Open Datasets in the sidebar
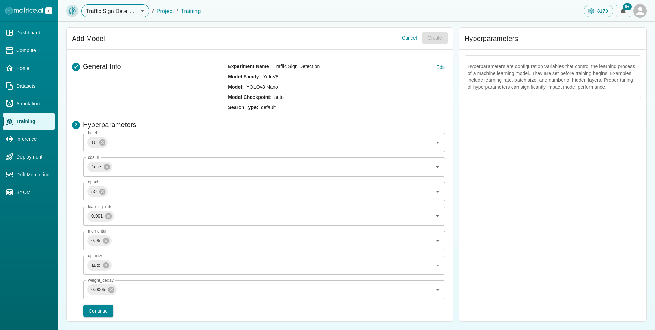655x330 pixels. [29, 86]
